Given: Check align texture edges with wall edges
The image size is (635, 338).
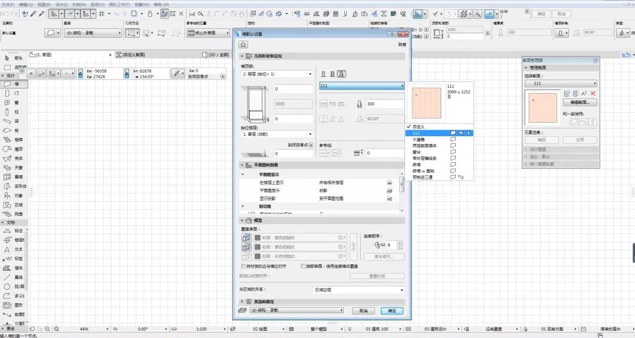Looking at the screenshot, I should click(243, 266).
